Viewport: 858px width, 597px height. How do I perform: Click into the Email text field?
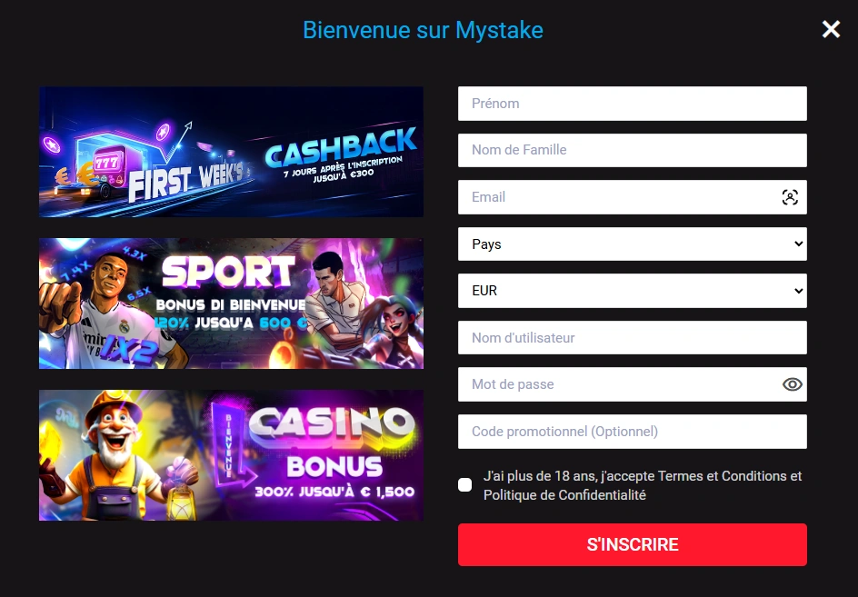coord(618,197)
